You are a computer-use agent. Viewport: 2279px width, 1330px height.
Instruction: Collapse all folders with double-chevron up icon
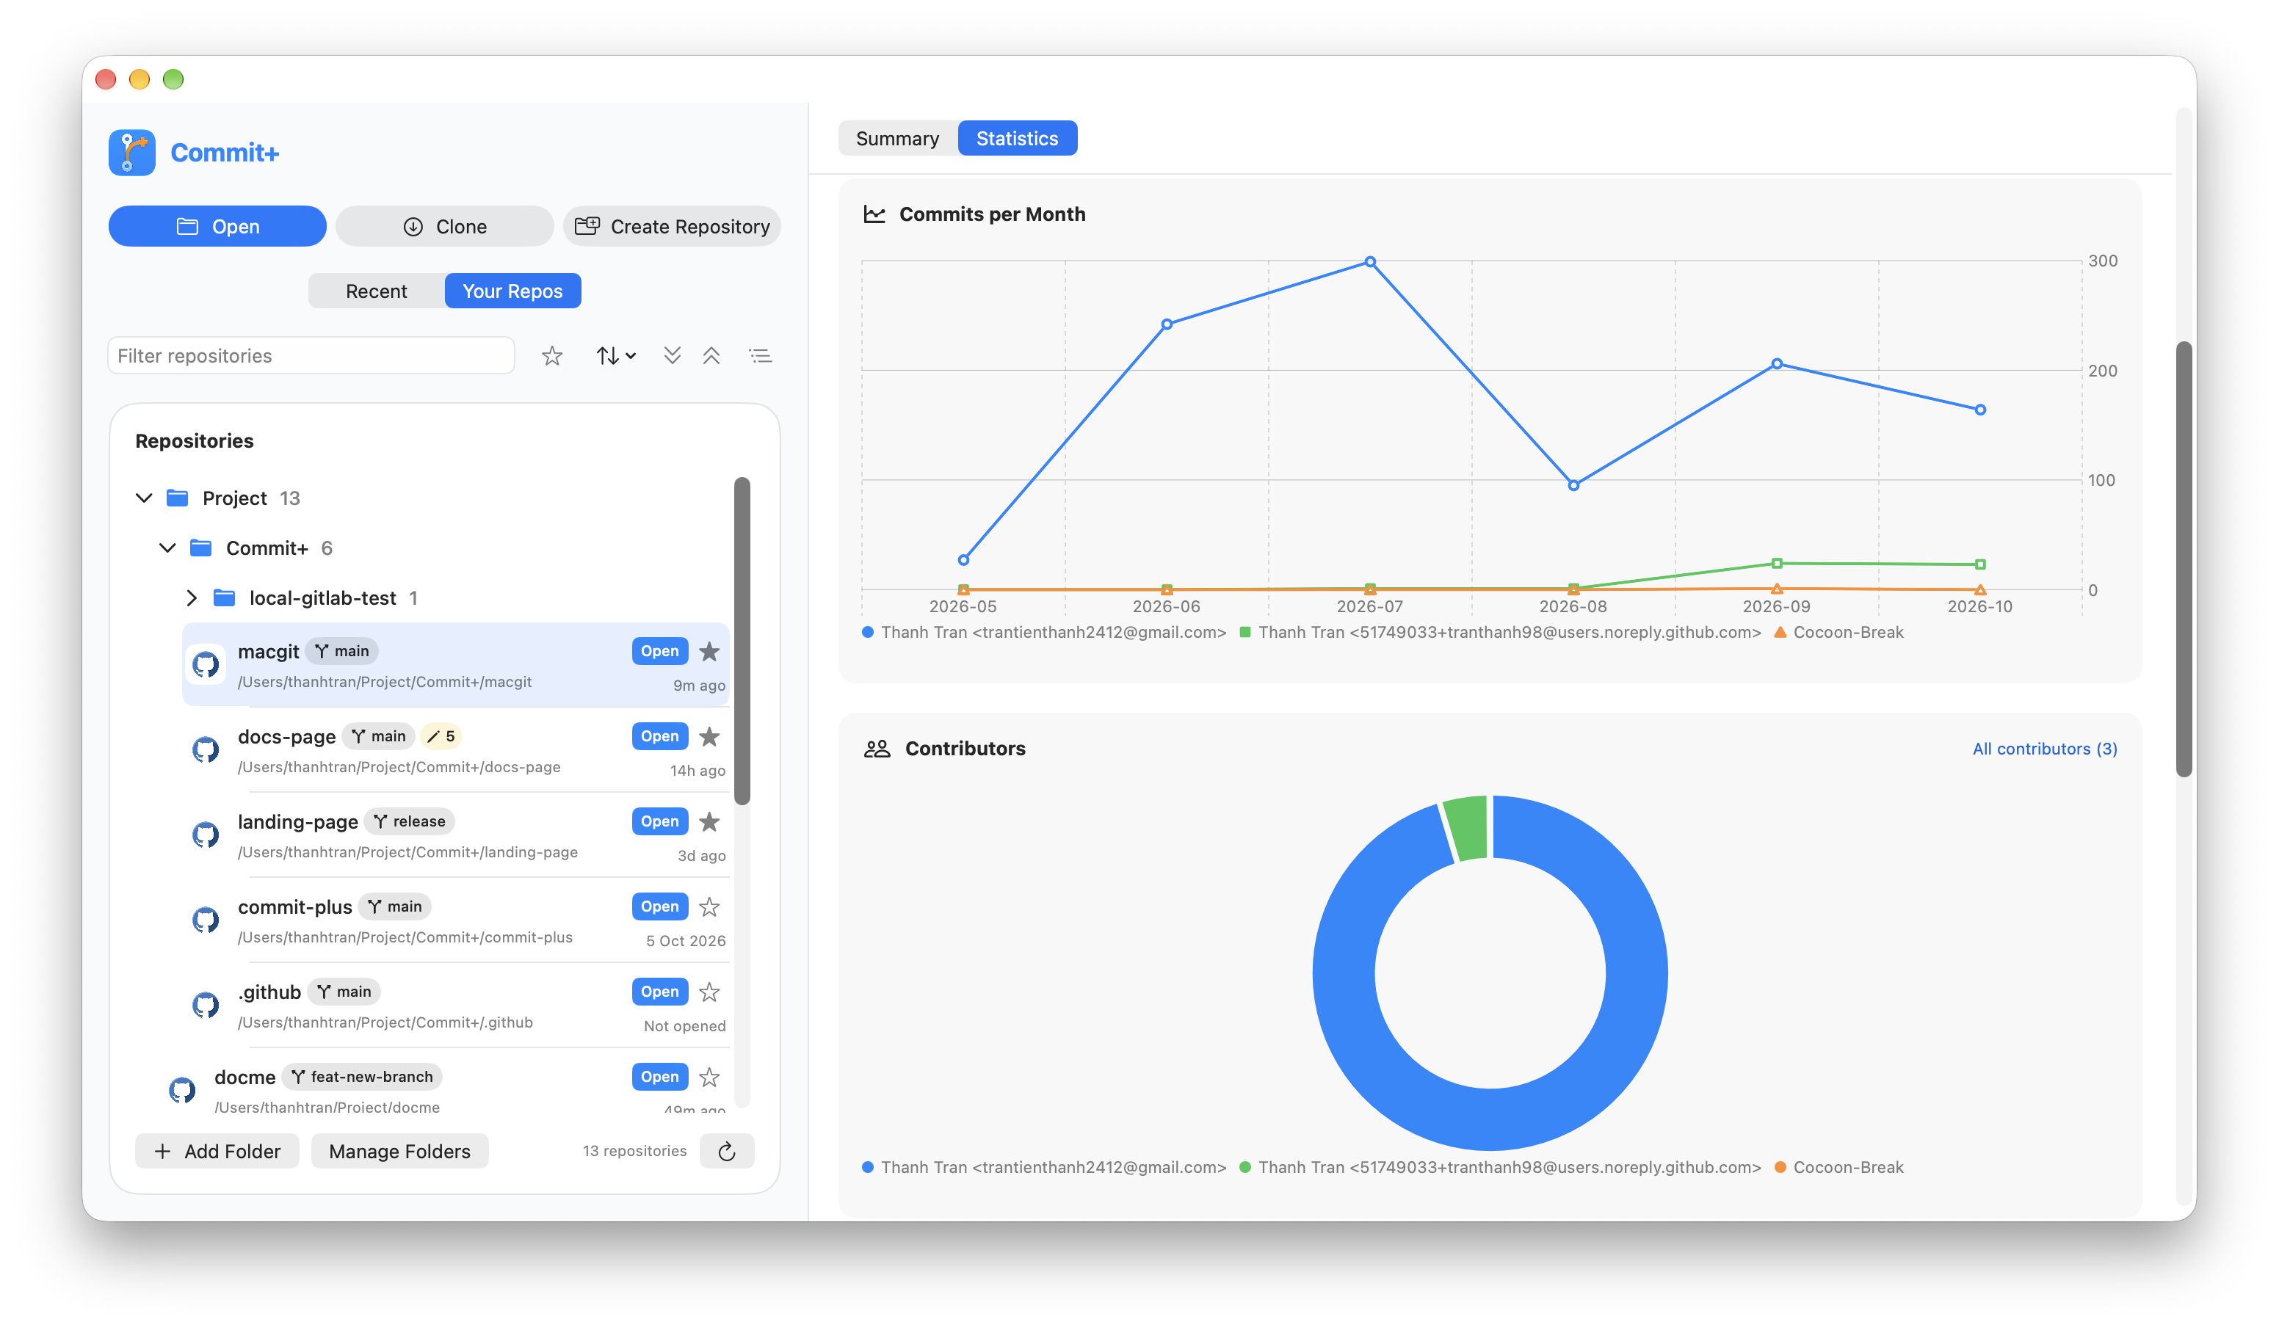click(x=711, y=355)
